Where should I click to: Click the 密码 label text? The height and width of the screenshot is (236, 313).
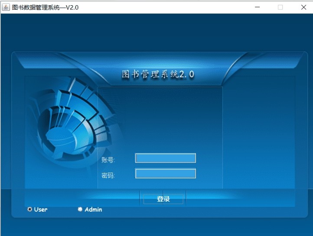click(108, 176)
